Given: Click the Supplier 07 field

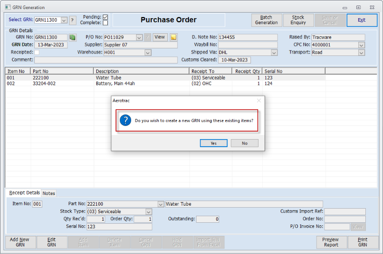Looking at the screenshot, I should [141, 45].
